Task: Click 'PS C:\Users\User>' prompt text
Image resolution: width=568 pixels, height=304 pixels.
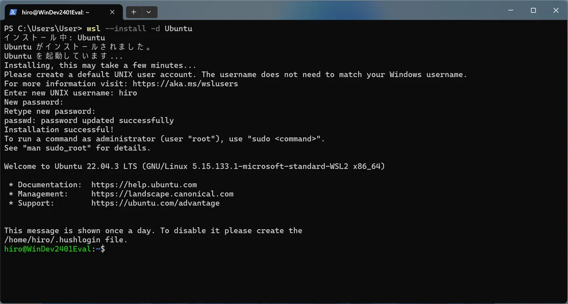Action: pos(43,28)
